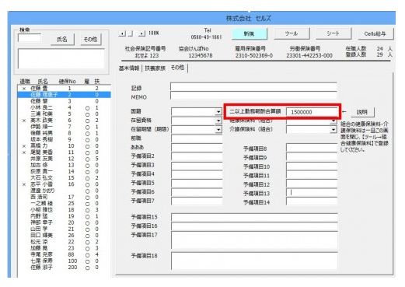Click the シート button
The width and height of the screenshot is (405, 287).
click(333, 33)
